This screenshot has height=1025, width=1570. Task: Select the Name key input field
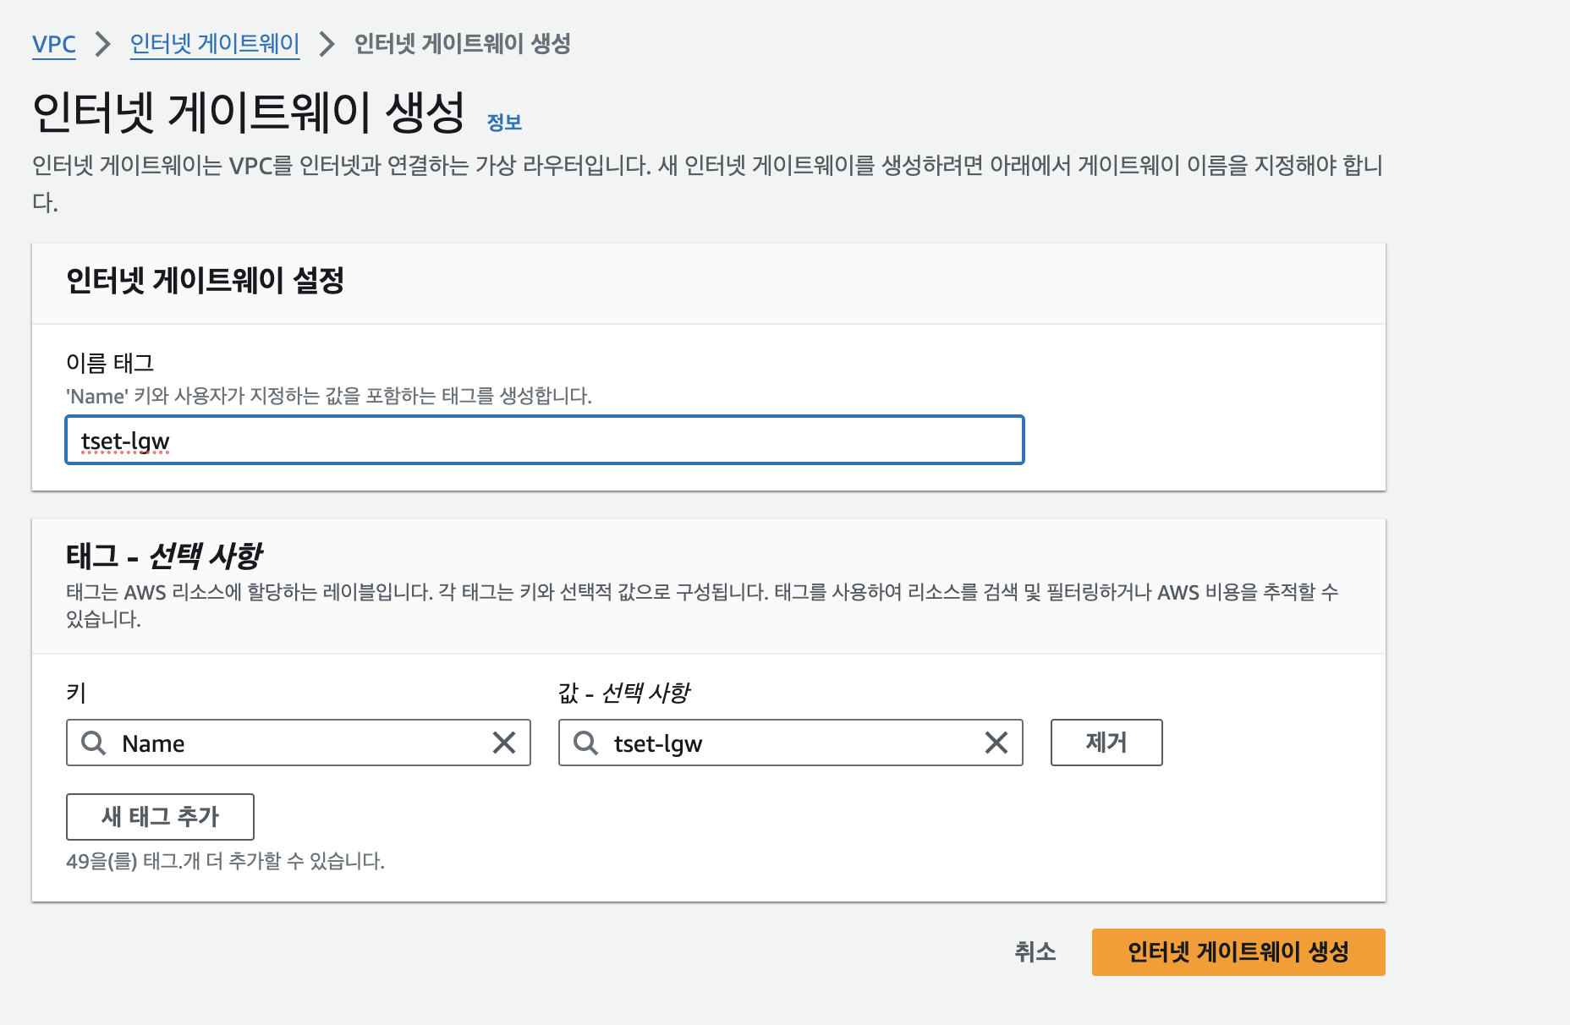pyautogui.click(x=299, y=743)
